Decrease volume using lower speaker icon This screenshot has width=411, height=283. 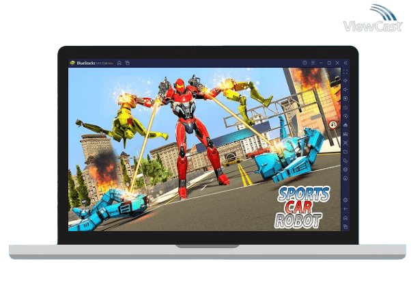pos(345,90)
